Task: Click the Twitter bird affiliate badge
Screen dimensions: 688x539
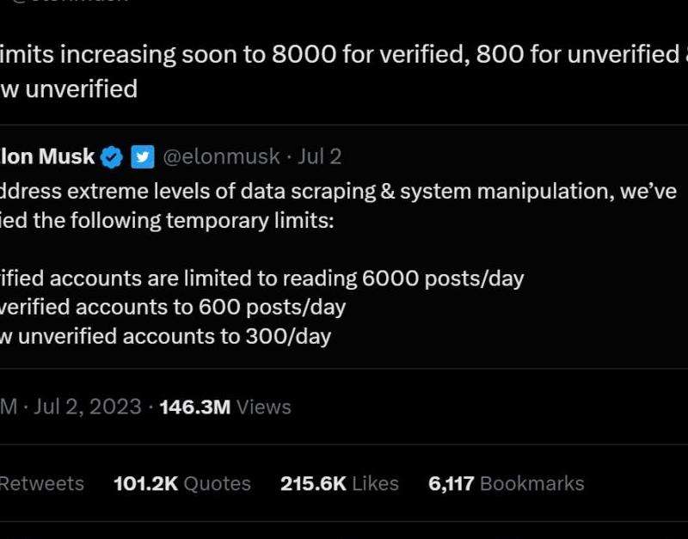Action: click(143, 156)
